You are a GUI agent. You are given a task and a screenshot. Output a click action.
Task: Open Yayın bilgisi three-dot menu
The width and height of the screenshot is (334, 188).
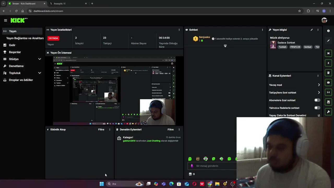[318, 30]
